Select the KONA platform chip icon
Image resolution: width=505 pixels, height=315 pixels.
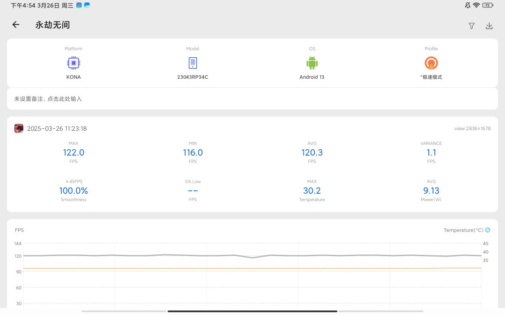click(73, 63)
